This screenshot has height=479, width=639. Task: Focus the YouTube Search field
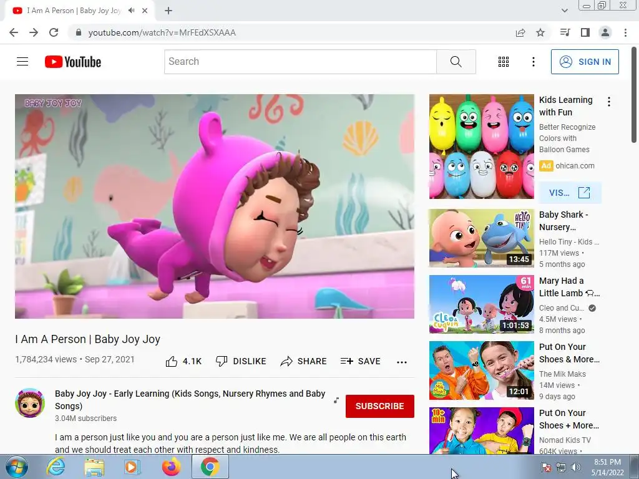300,62
